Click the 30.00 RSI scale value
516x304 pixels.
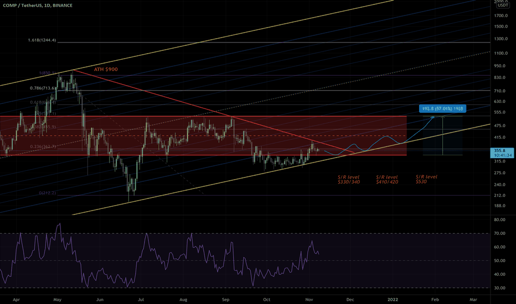500,288
